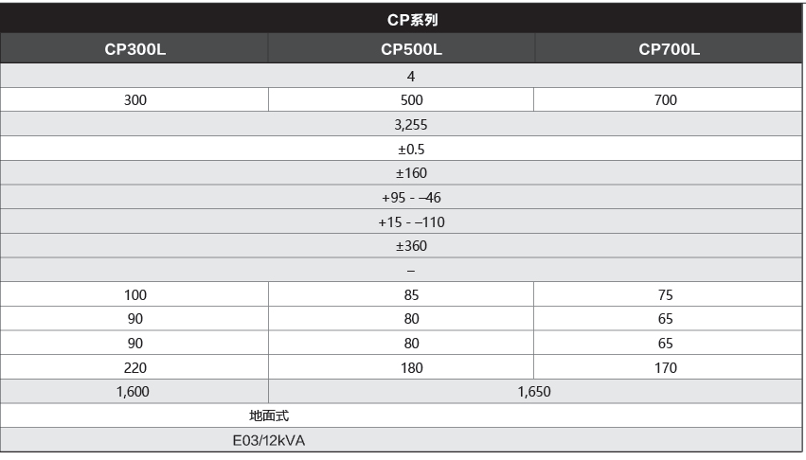Click the CP500L payload value 500
The height and width of the screenshot is (460, 806).
click(x=411, y=99)
